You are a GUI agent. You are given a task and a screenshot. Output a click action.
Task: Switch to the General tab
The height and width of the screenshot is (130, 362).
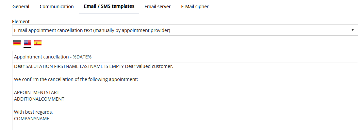coord(21,7)
